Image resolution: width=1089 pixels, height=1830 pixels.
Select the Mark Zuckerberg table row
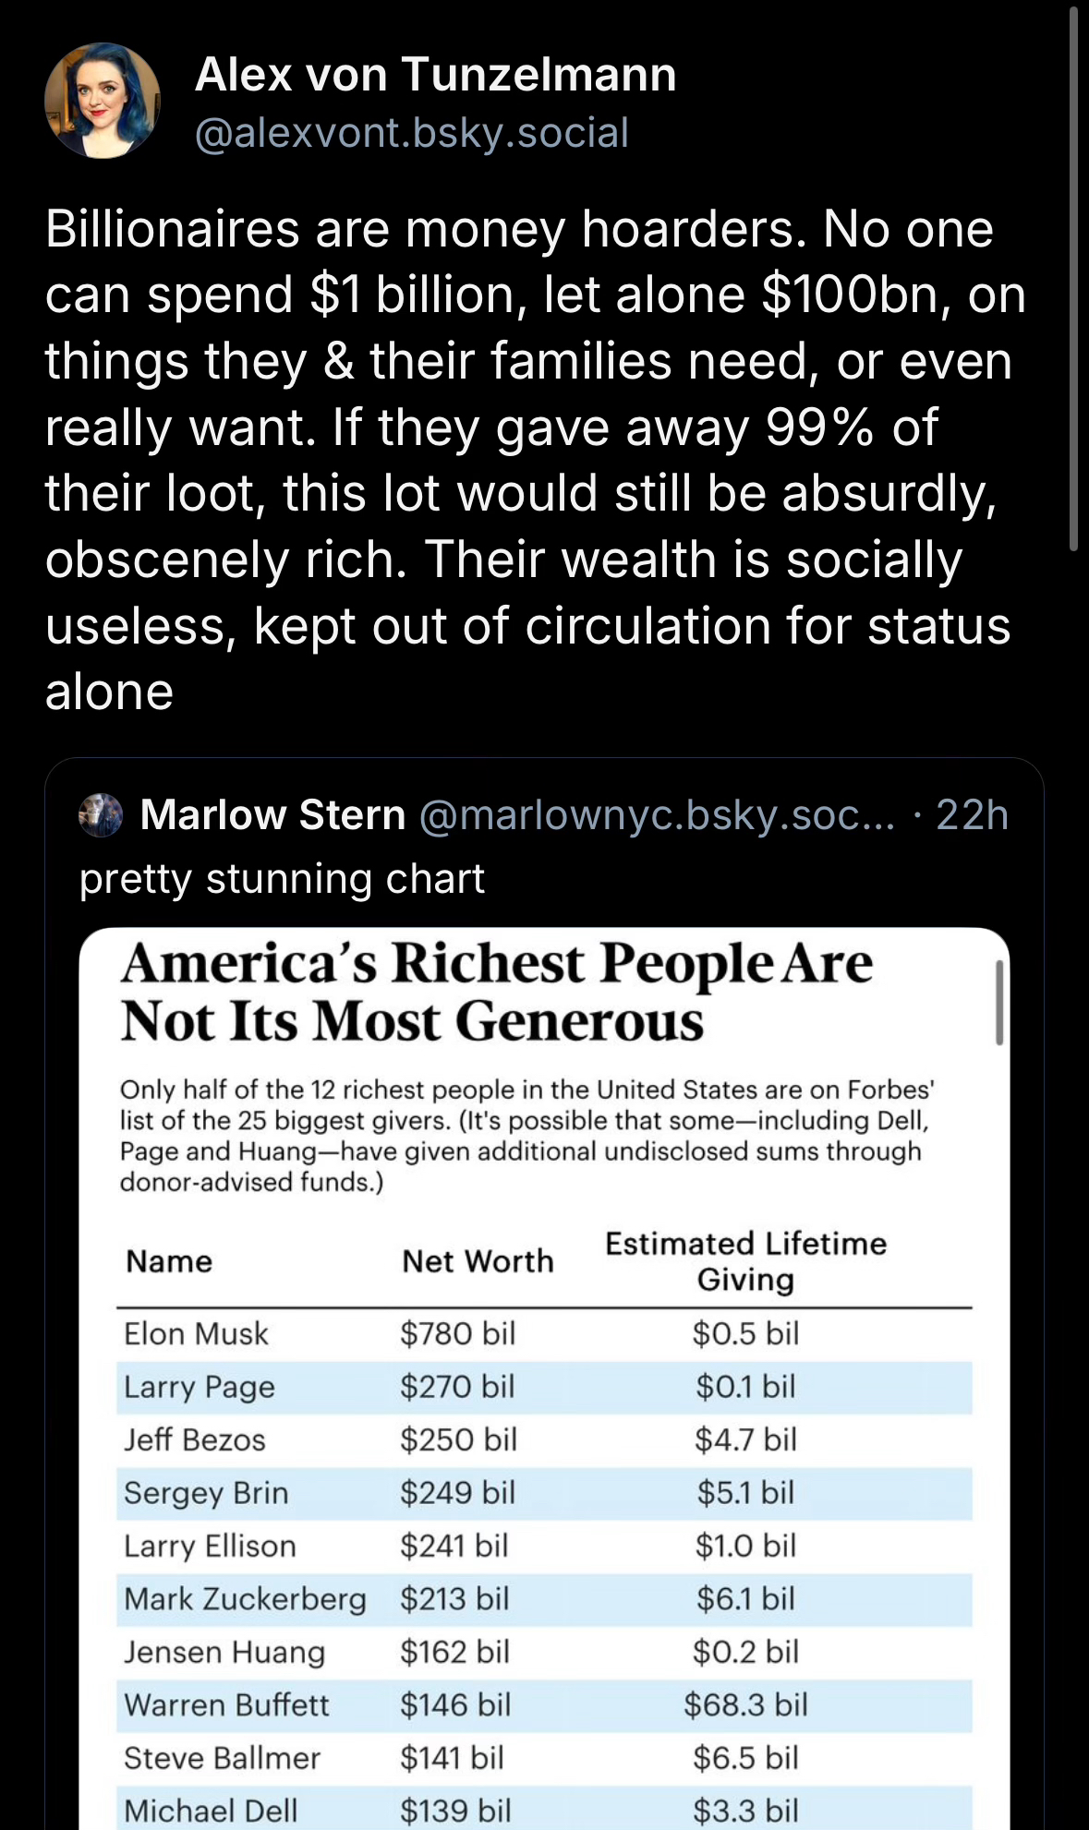tap(543, 1599)
